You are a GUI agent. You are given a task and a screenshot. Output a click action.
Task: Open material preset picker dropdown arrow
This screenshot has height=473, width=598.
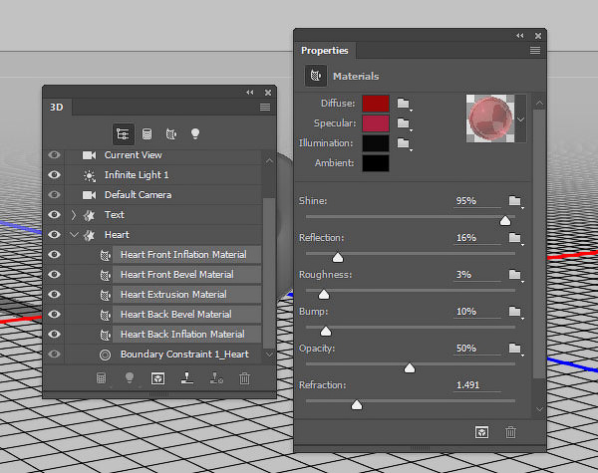pyautogui.click(x=521, y=119)
